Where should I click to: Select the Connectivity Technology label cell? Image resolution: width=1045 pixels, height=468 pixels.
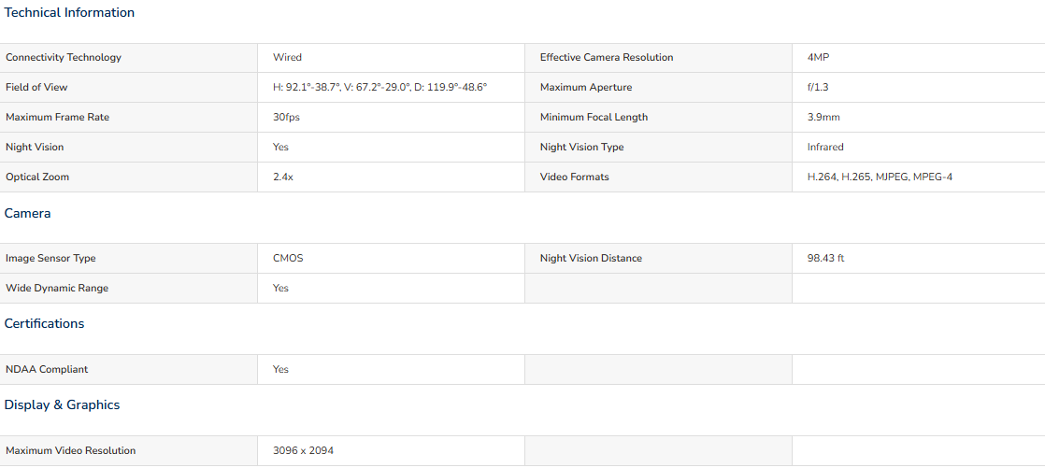coord(129,58)
